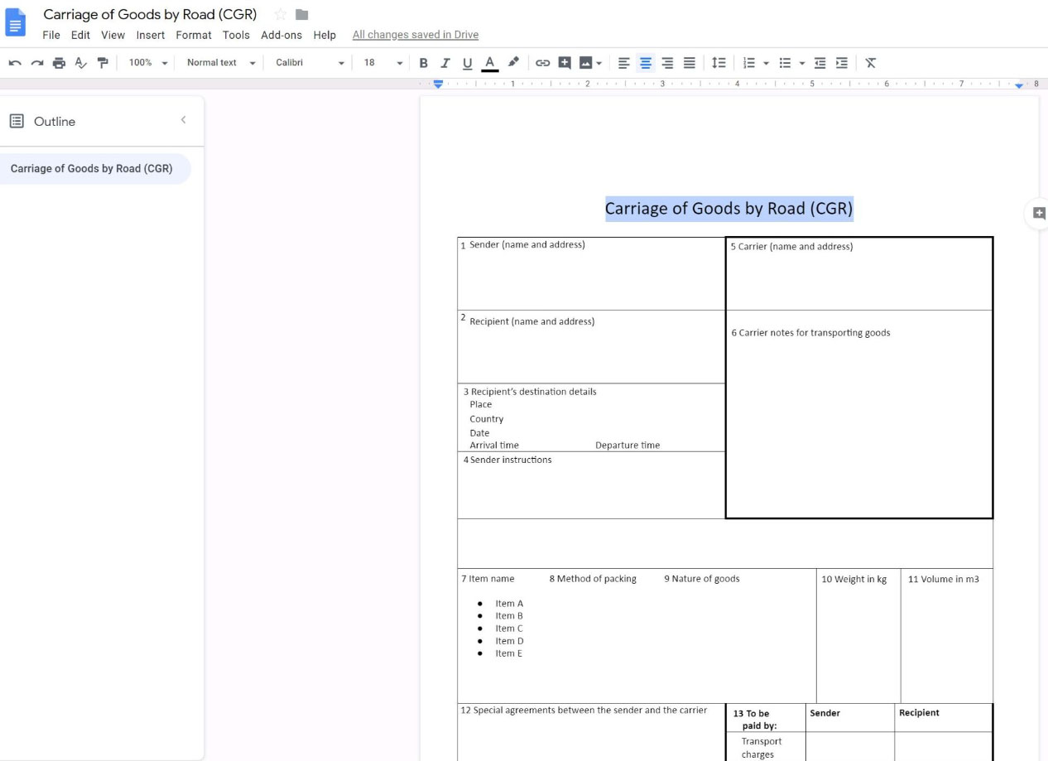Click the Outline panel icon

pos(17,121)
